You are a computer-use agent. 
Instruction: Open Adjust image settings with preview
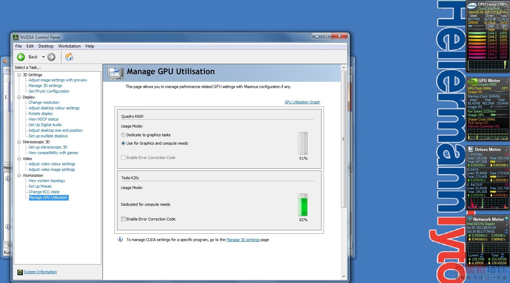point(58,80)
